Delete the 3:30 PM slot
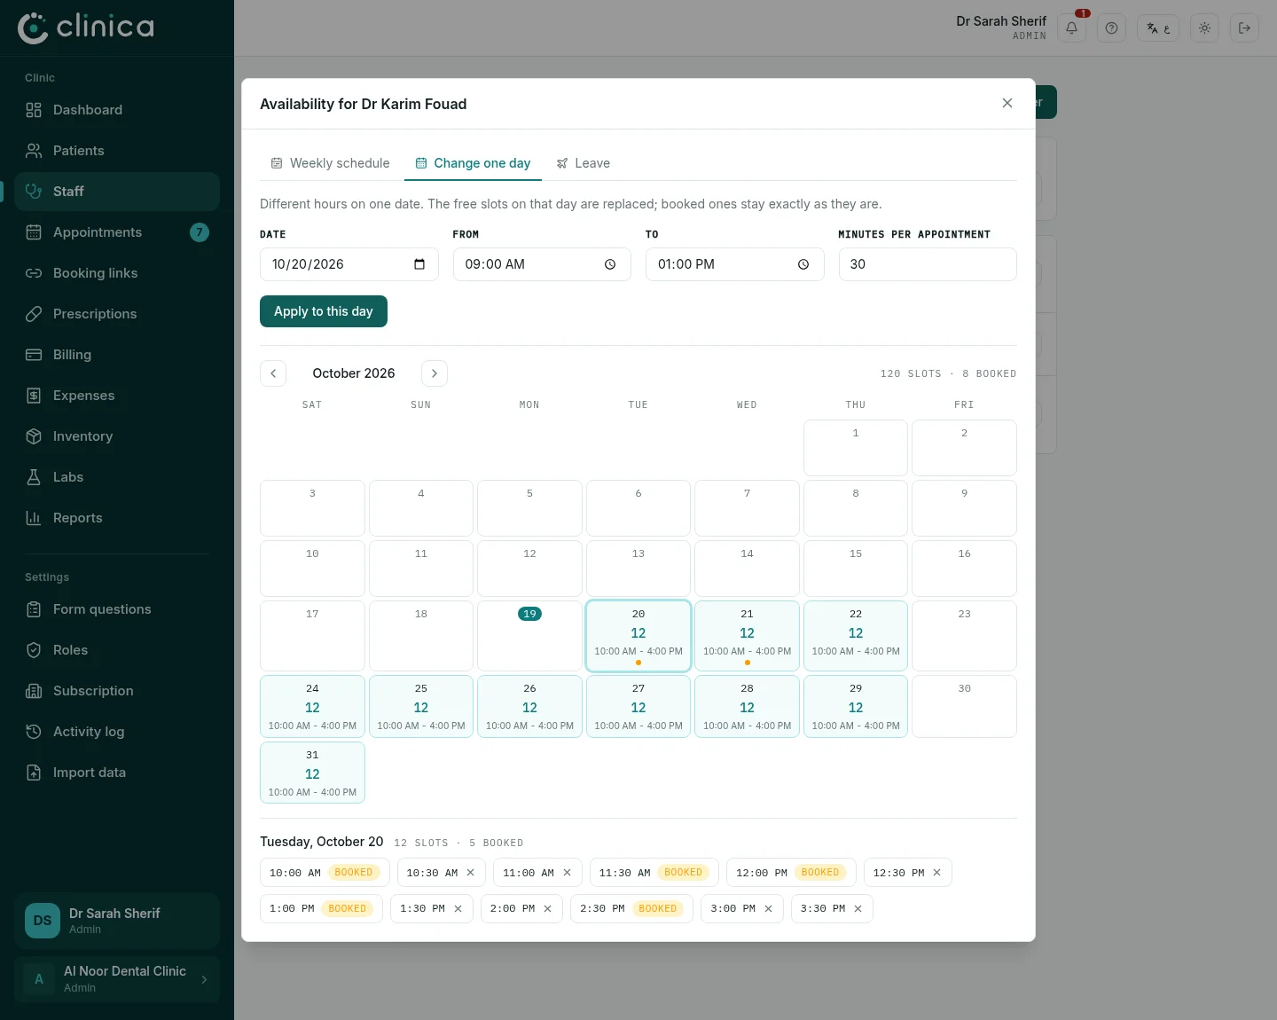 858,909
